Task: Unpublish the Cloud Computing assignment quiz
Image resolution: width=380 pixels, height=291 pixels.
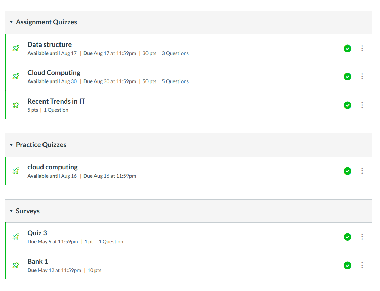Action: point(347,76)
